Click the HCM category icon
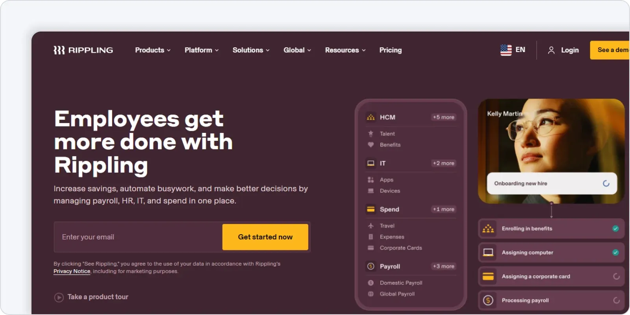The width and height of the screenshot is (630, 315). [371, 117]
